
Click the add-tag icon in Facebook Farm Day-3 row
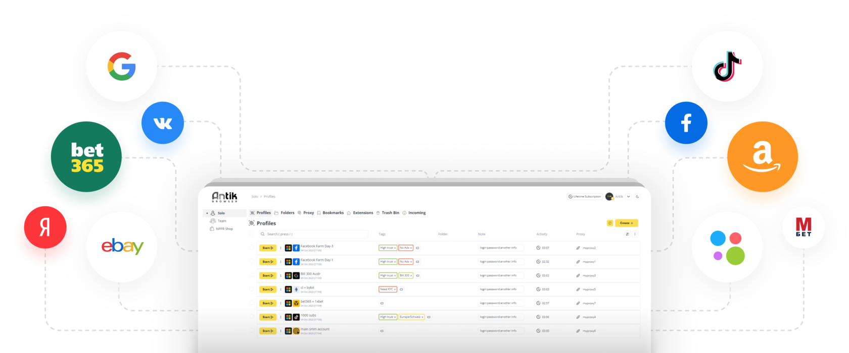click(x=417, y=248)
